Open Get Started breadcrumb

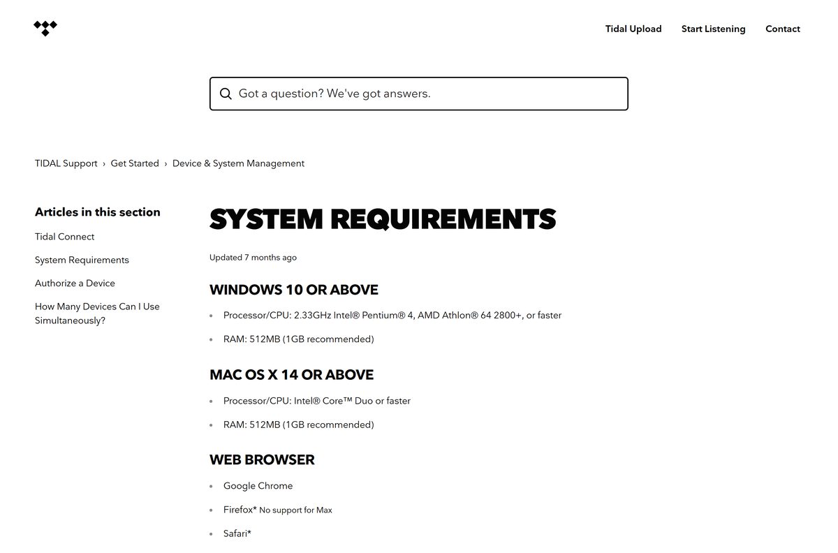[135, 163]
